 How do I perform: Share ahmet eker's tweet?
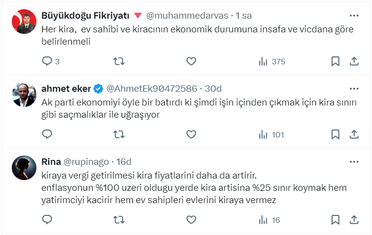353,134
